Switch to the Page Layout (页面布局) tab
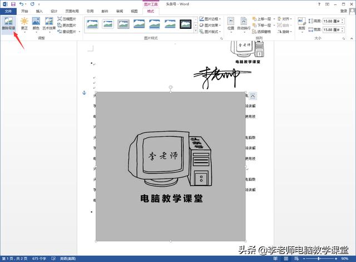356x262 pixels. coord(72,11)
